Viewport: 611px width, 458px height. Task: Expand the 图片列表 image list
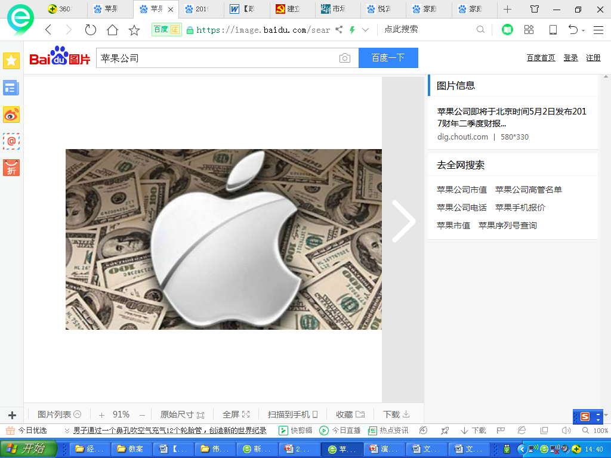(x=59, y=414)
